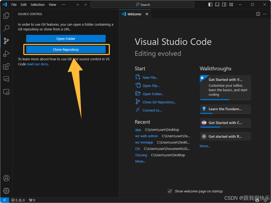Click the remote icon beside Connect to
The width and height of the screenshot is (271, 203).
(138, 110)
